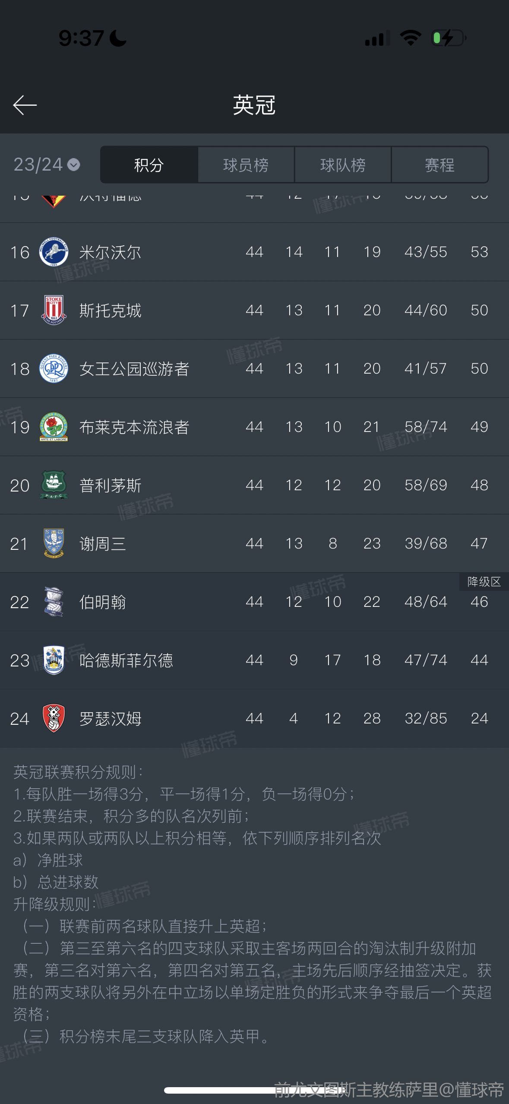The width and height of the screenshot is (509, 1104).
Task: Tap the back arrow icon
Action: tap(25, 105)
